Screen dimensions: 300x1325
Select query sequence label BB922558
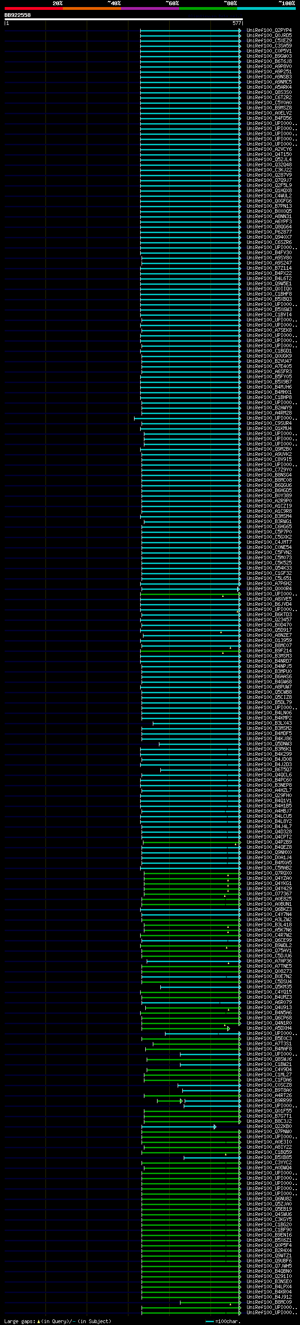click(x=17, y=15)
